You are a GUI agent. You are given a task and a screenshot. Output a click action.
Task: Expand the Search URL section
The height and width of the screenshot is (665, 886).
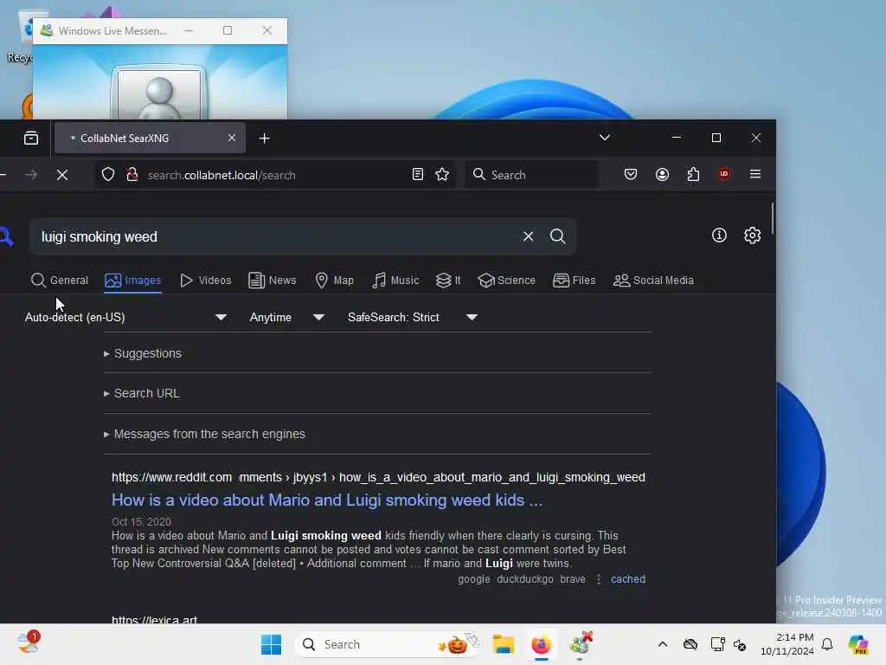tap(141, 393)
